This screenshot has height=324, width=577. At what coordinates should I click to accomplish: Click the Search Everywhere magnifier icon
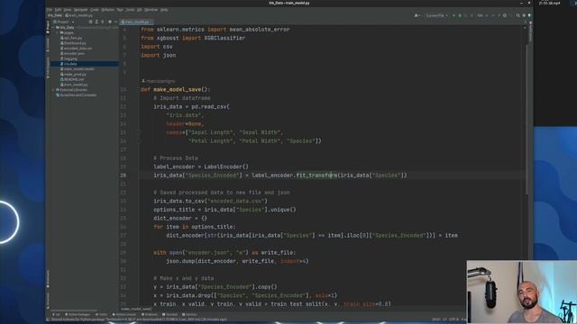point(518,16)
